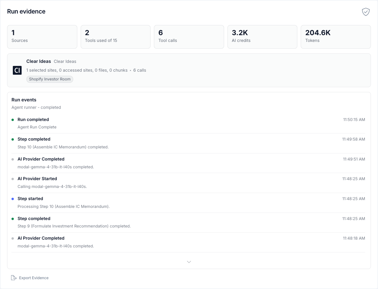The image size is (378, 289).
Task: Click the 11:50:15 AM timestamp
Action: point(354,120)
